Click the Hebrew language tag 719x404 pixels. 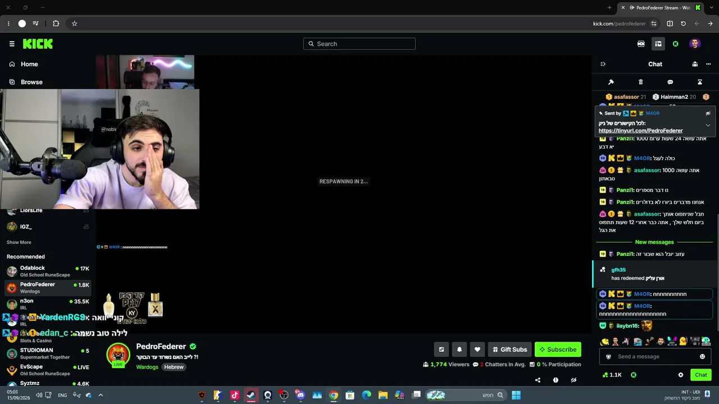[174, 367]
